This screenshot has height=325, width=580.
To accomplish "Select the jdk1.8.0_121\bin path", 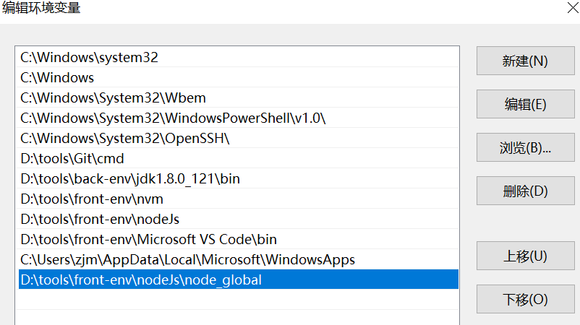I will tap(236, 179).
